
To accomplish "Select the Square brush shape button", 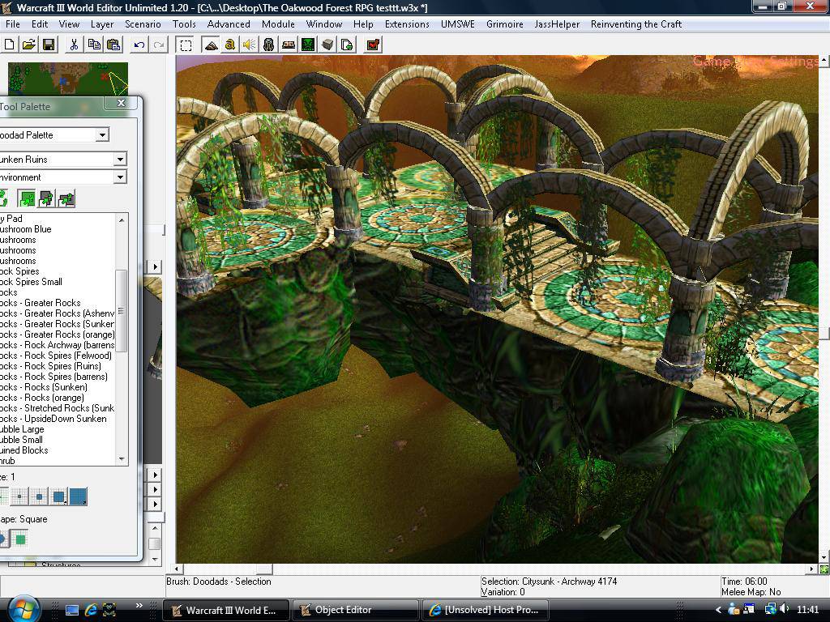I will tap(19, 539).
